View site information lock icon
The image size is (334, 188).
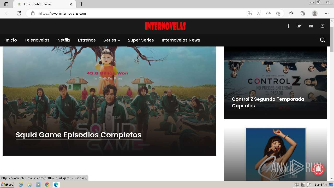(x=33, y=13)
